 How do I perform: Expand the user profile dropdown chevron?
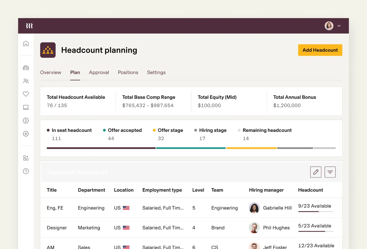tap(339, 26)
